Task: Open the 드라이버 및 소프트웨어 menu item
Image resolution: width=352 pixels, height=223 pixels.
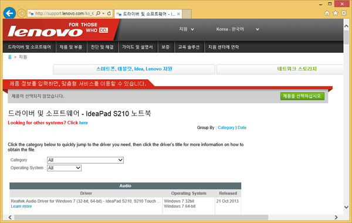Action: [x=29, y=47]
